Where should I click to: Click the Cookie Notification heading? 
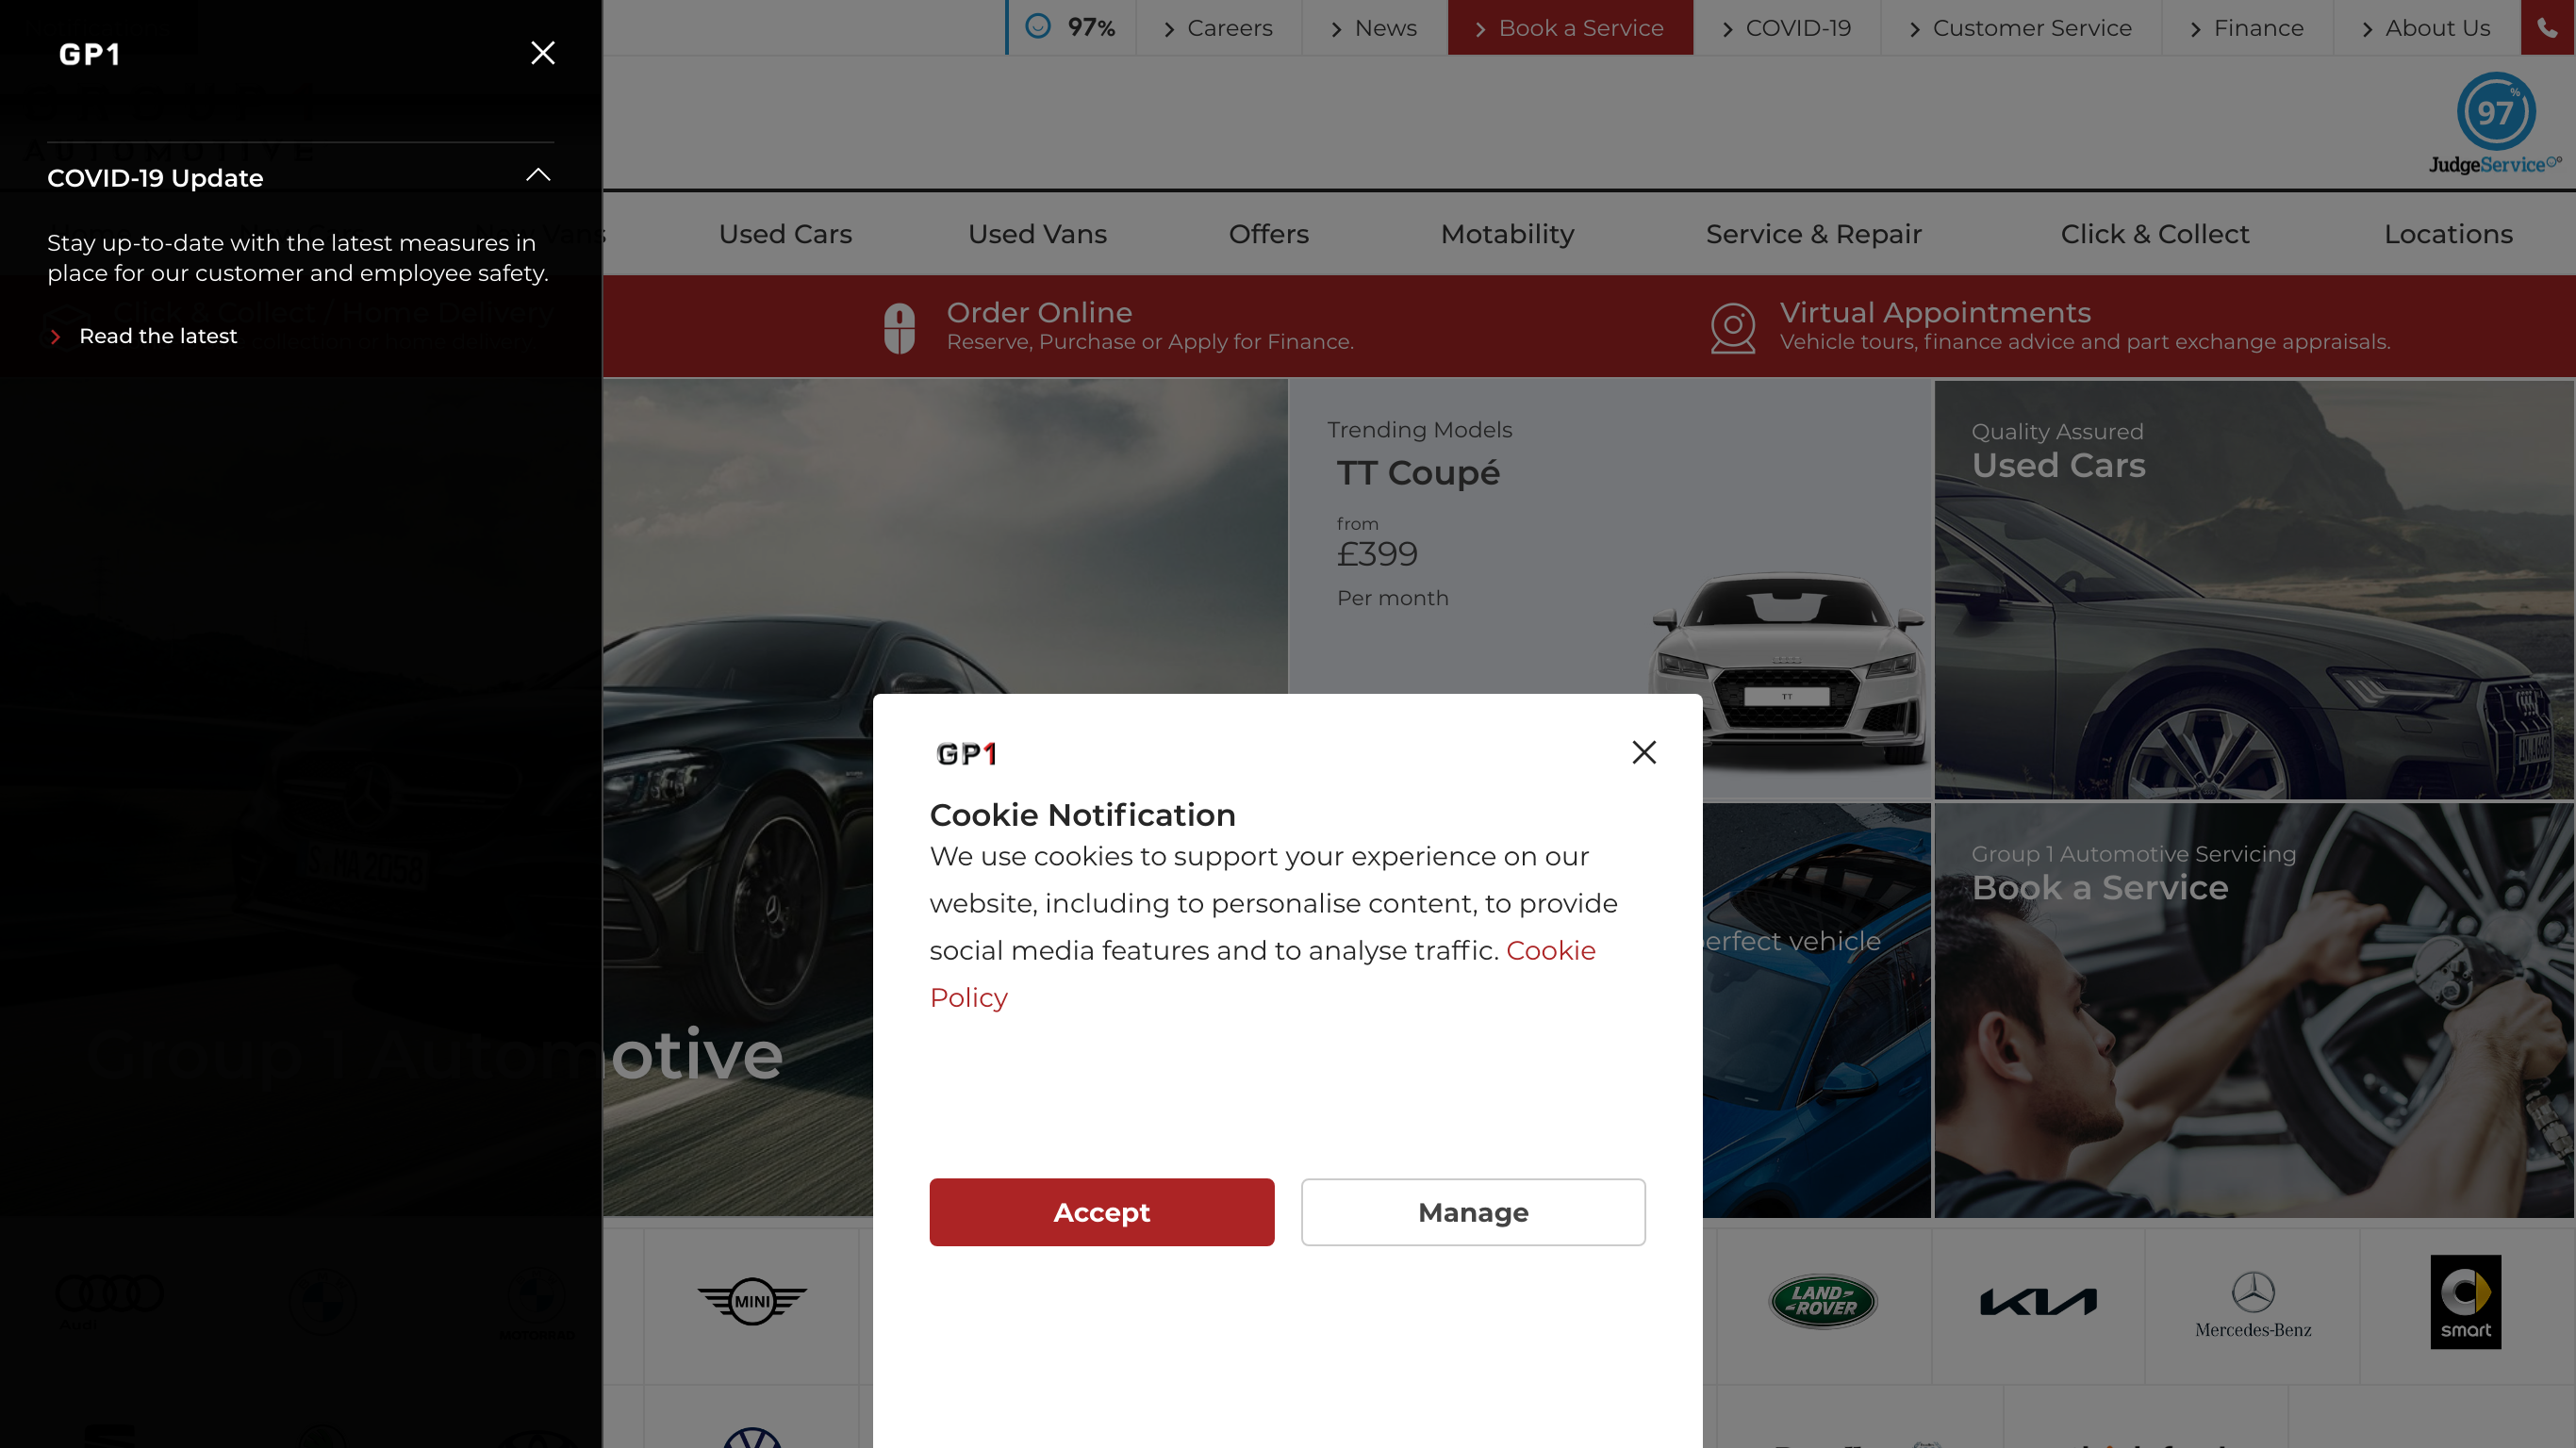(x=1082, y=815)
